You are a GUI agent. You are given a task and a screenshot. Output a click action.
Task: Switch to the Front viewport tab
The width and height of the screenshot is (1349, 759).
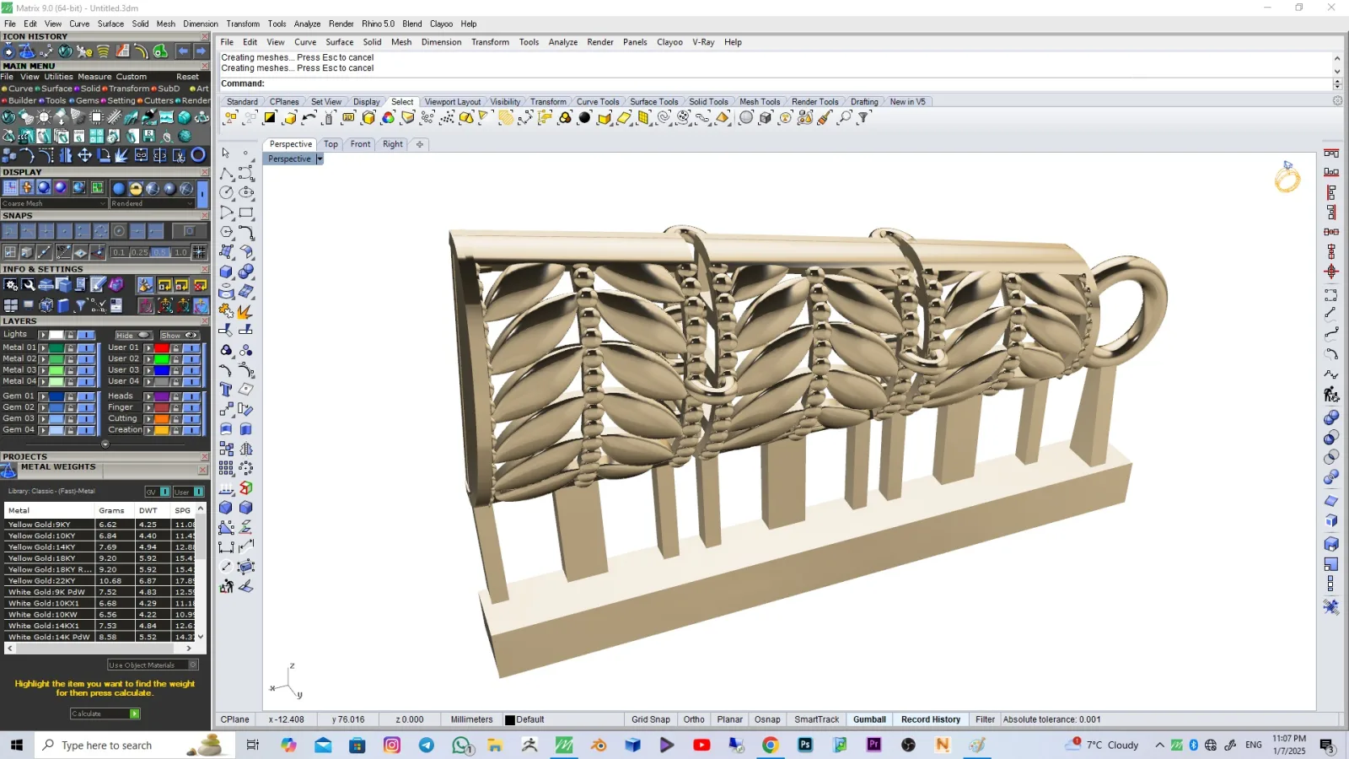360,144
